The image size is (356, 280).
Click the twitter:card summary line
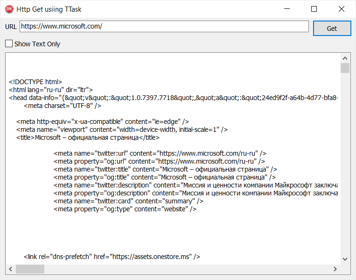tap(128, 201)
